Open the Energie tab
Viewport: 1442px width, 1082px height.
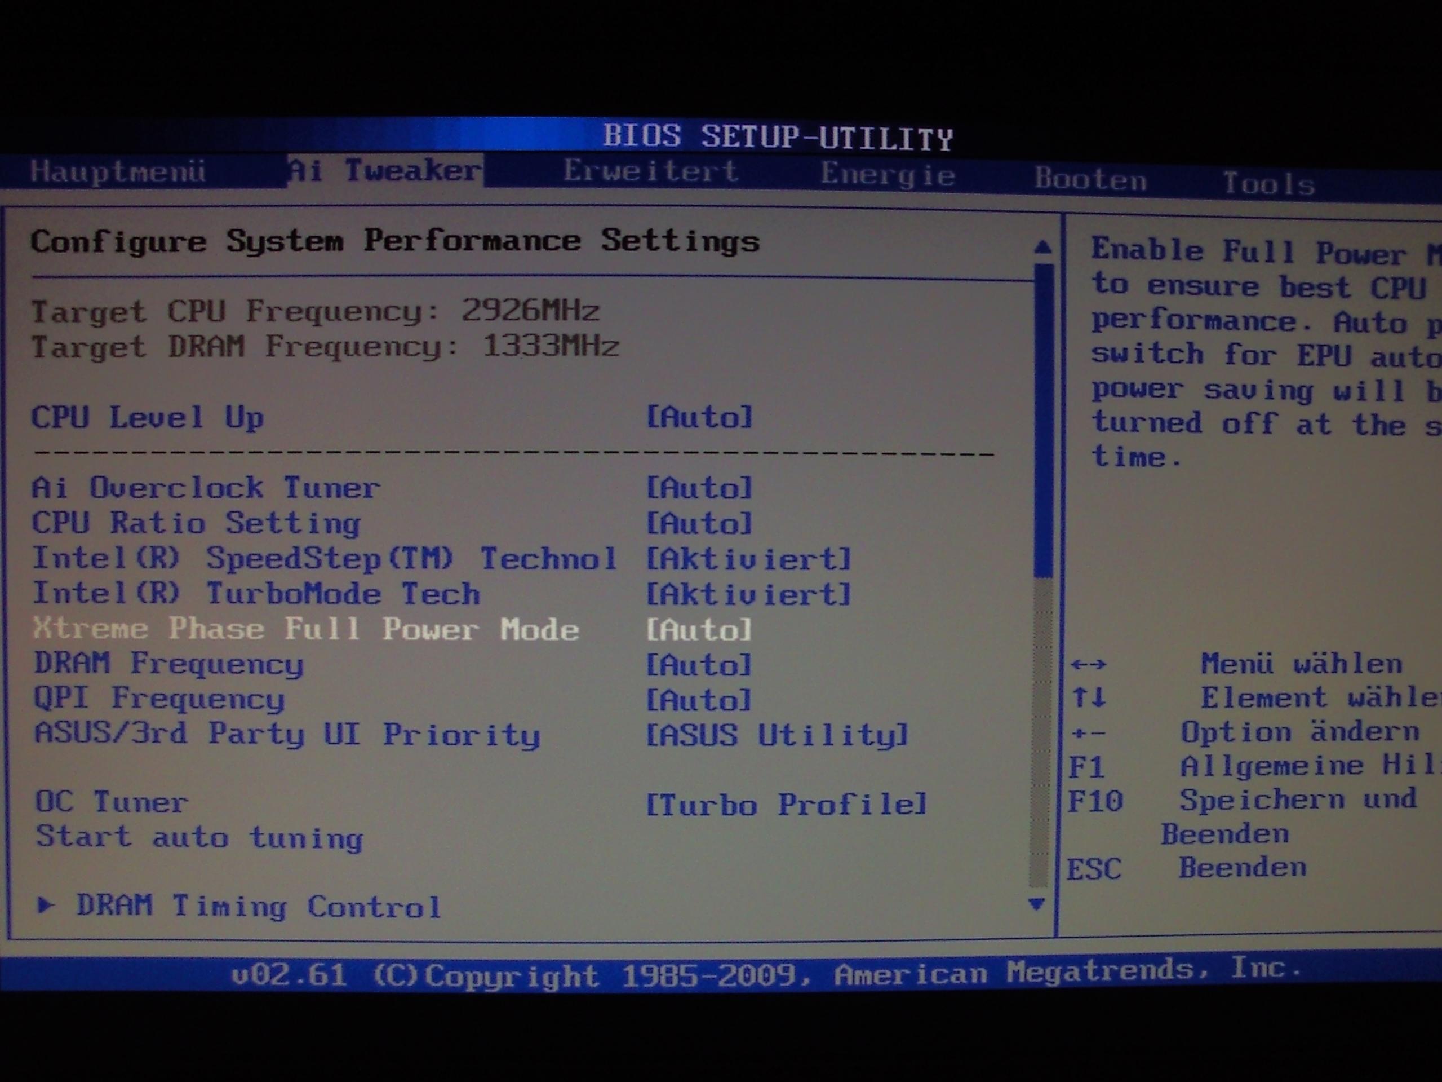pyautogui.click(x=888, y=175)
